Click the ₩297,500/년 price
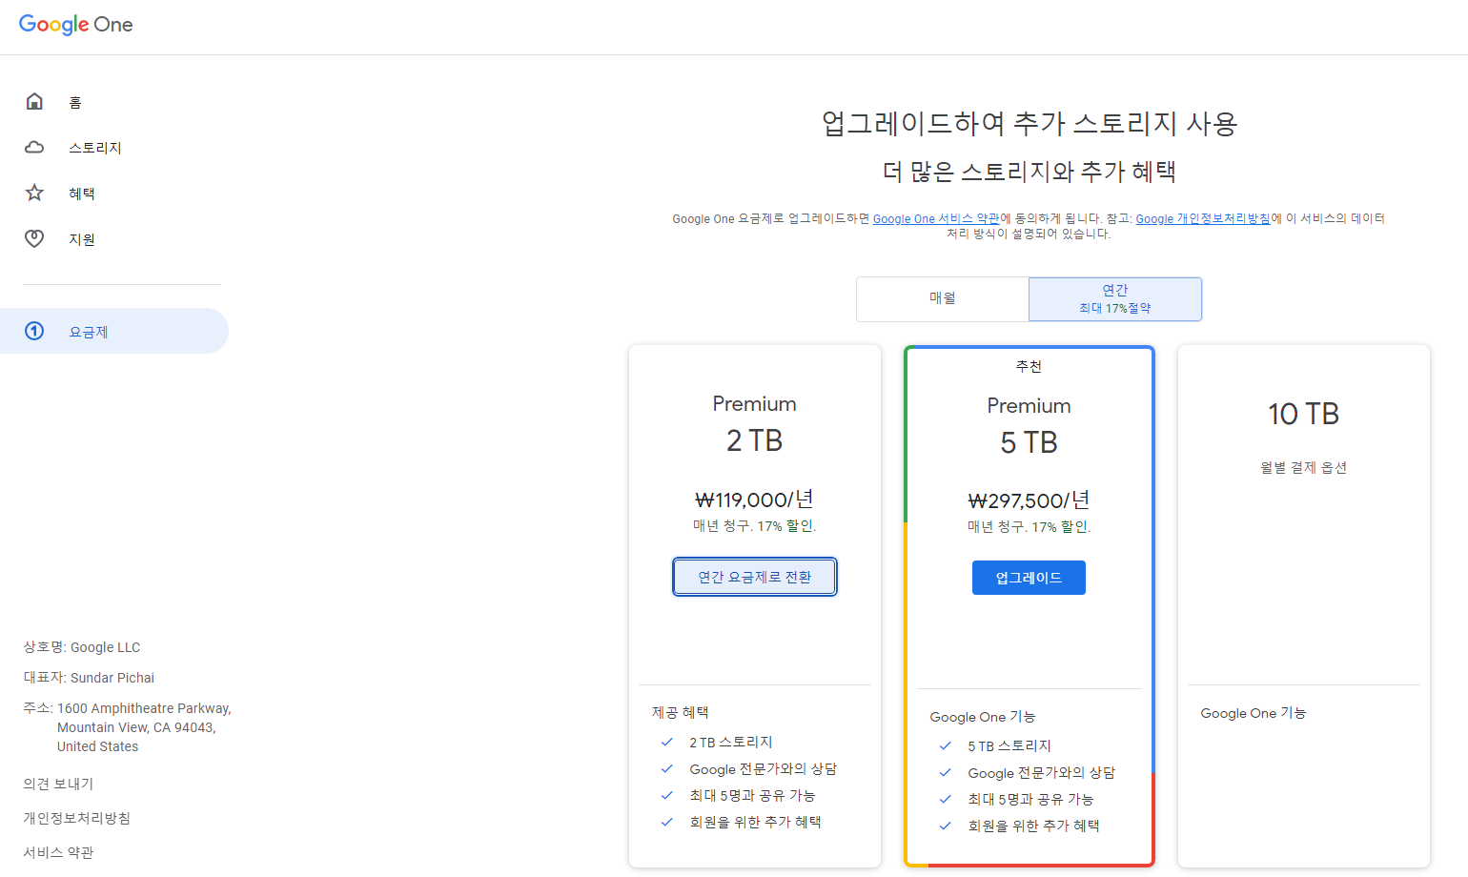 (x=1030, y=500)
